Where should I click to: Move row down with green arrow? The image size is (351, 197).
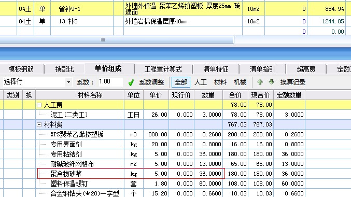(271, 82)
